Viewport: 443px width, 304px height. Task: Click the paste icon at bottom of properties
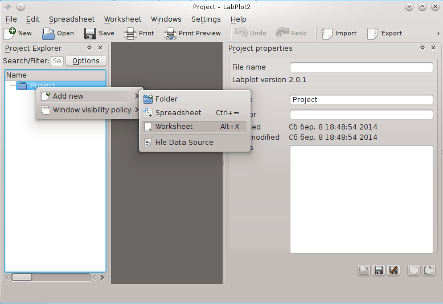coord(428,270)
